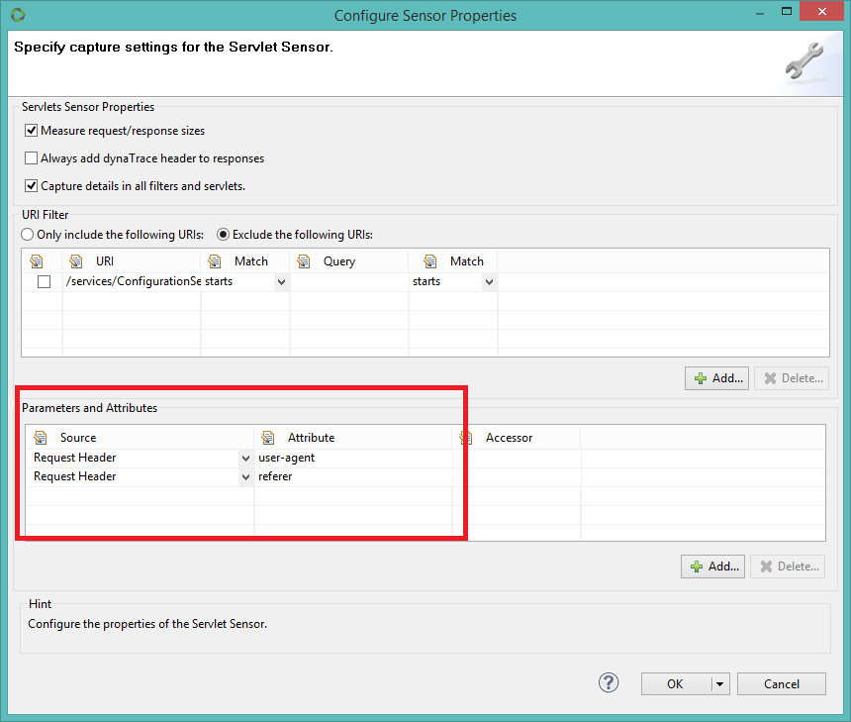851x722 pixels.
Task: Click Add in the URI Filter section
Action: pyautogui.click(x=716, y=377)
